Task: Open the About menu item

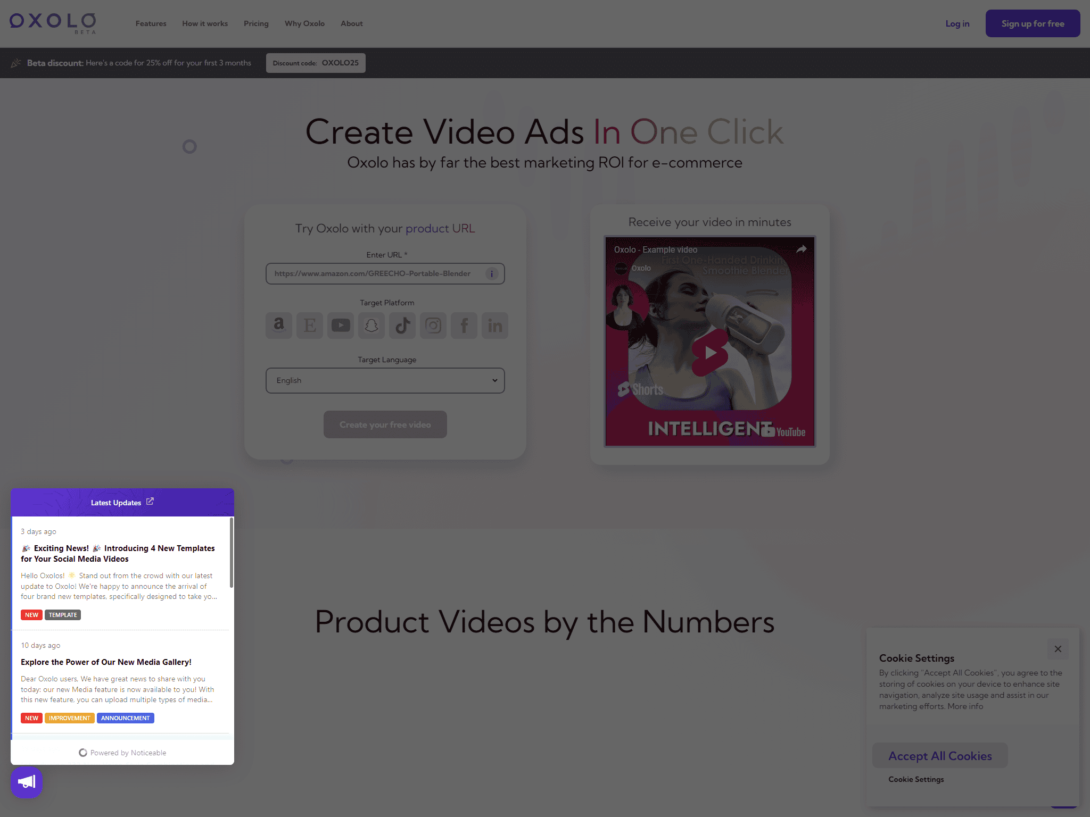Action: [352, 23]
